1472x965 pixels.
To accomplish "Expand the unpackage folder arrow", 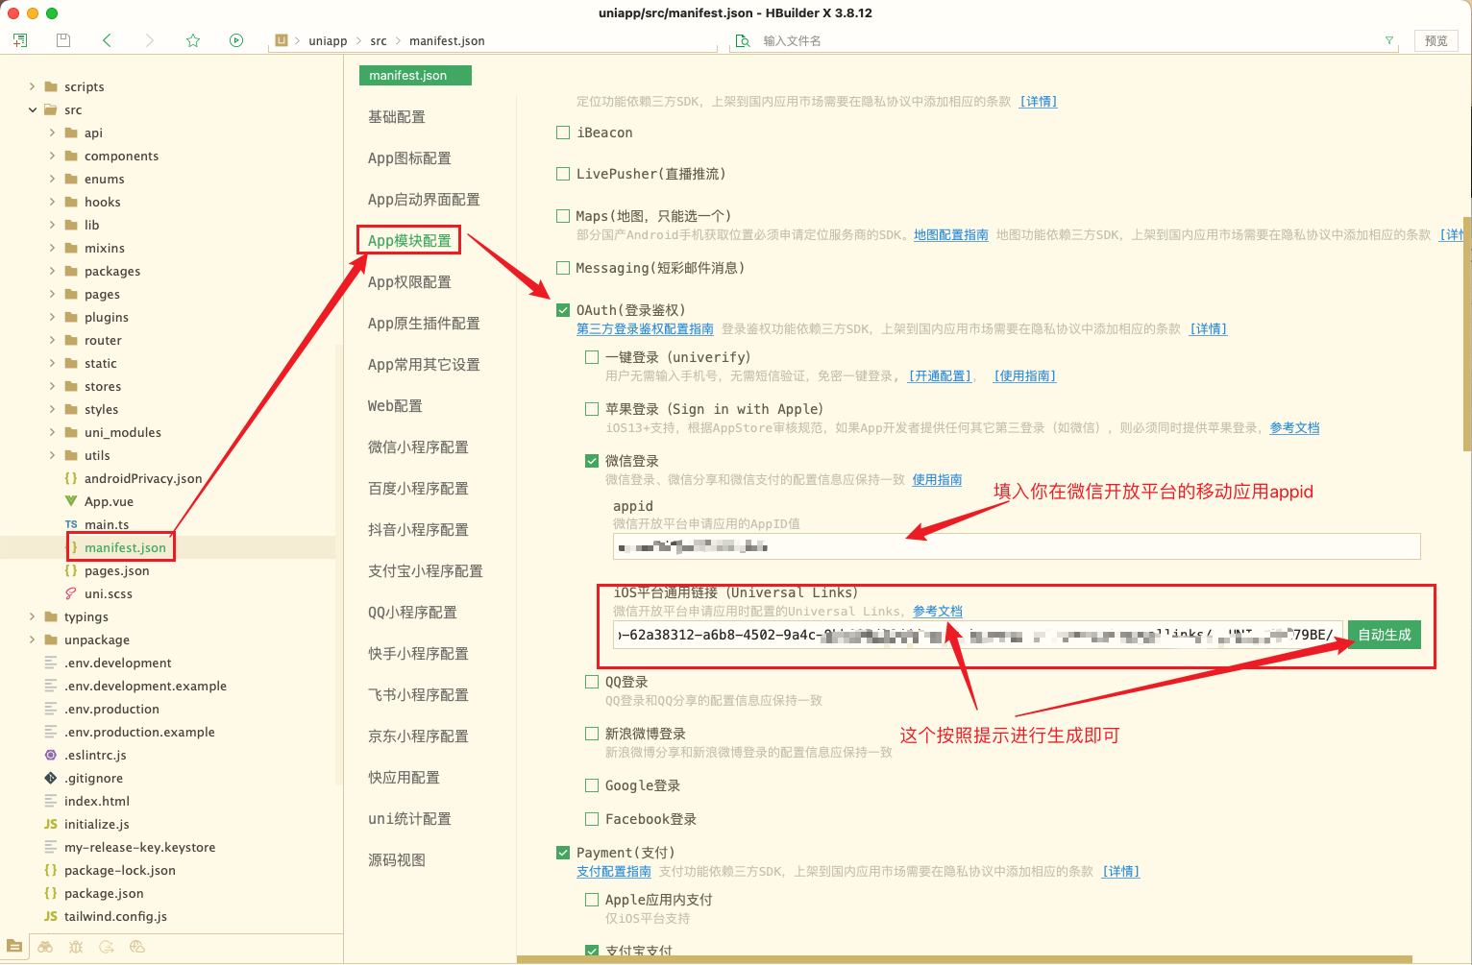I will tap(32, 639).
